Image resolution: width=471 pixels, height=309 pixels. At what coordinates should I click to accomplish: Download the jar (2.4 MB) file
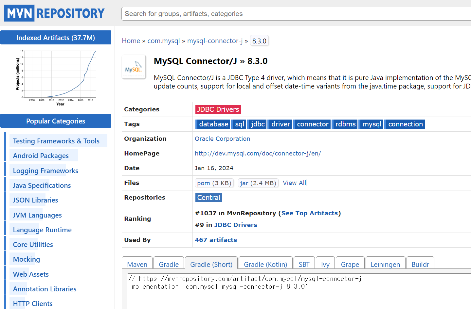pos(258,183)
